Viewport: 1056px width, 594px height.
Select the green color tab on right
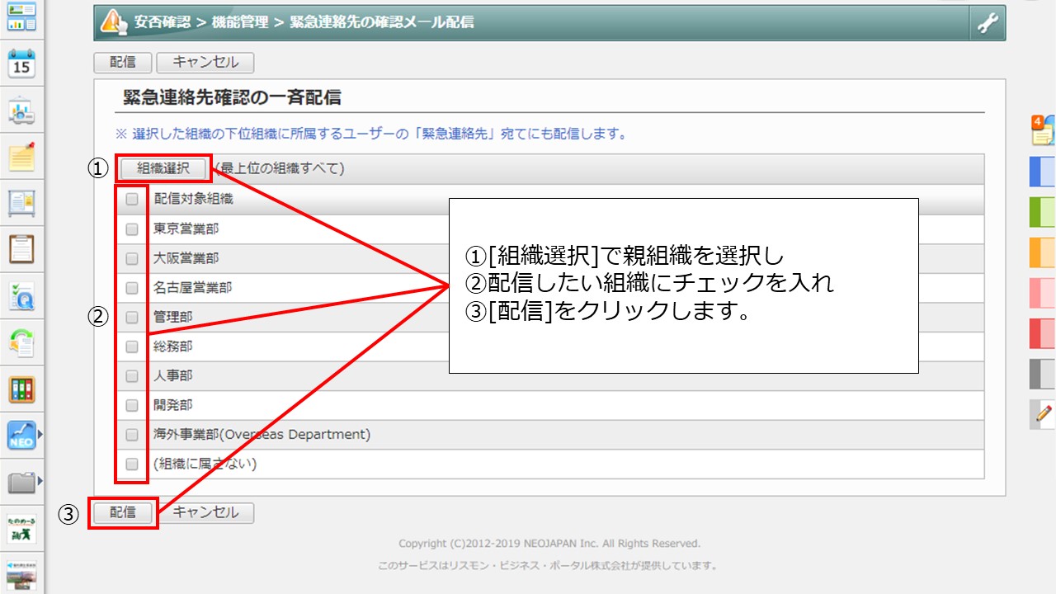(x=1043, y=212)
